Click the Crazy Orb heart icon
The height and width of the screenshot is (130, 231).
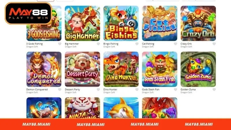click(x=214, y=44)
